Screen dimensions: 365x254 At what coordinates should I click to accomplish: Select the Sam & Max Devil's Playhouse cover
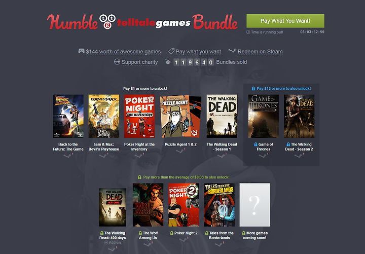tap(104, 116)
